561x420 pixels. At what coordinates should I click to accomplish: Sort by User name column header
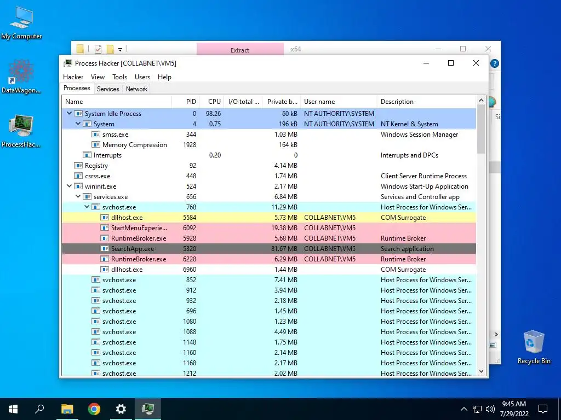point(339,101)
